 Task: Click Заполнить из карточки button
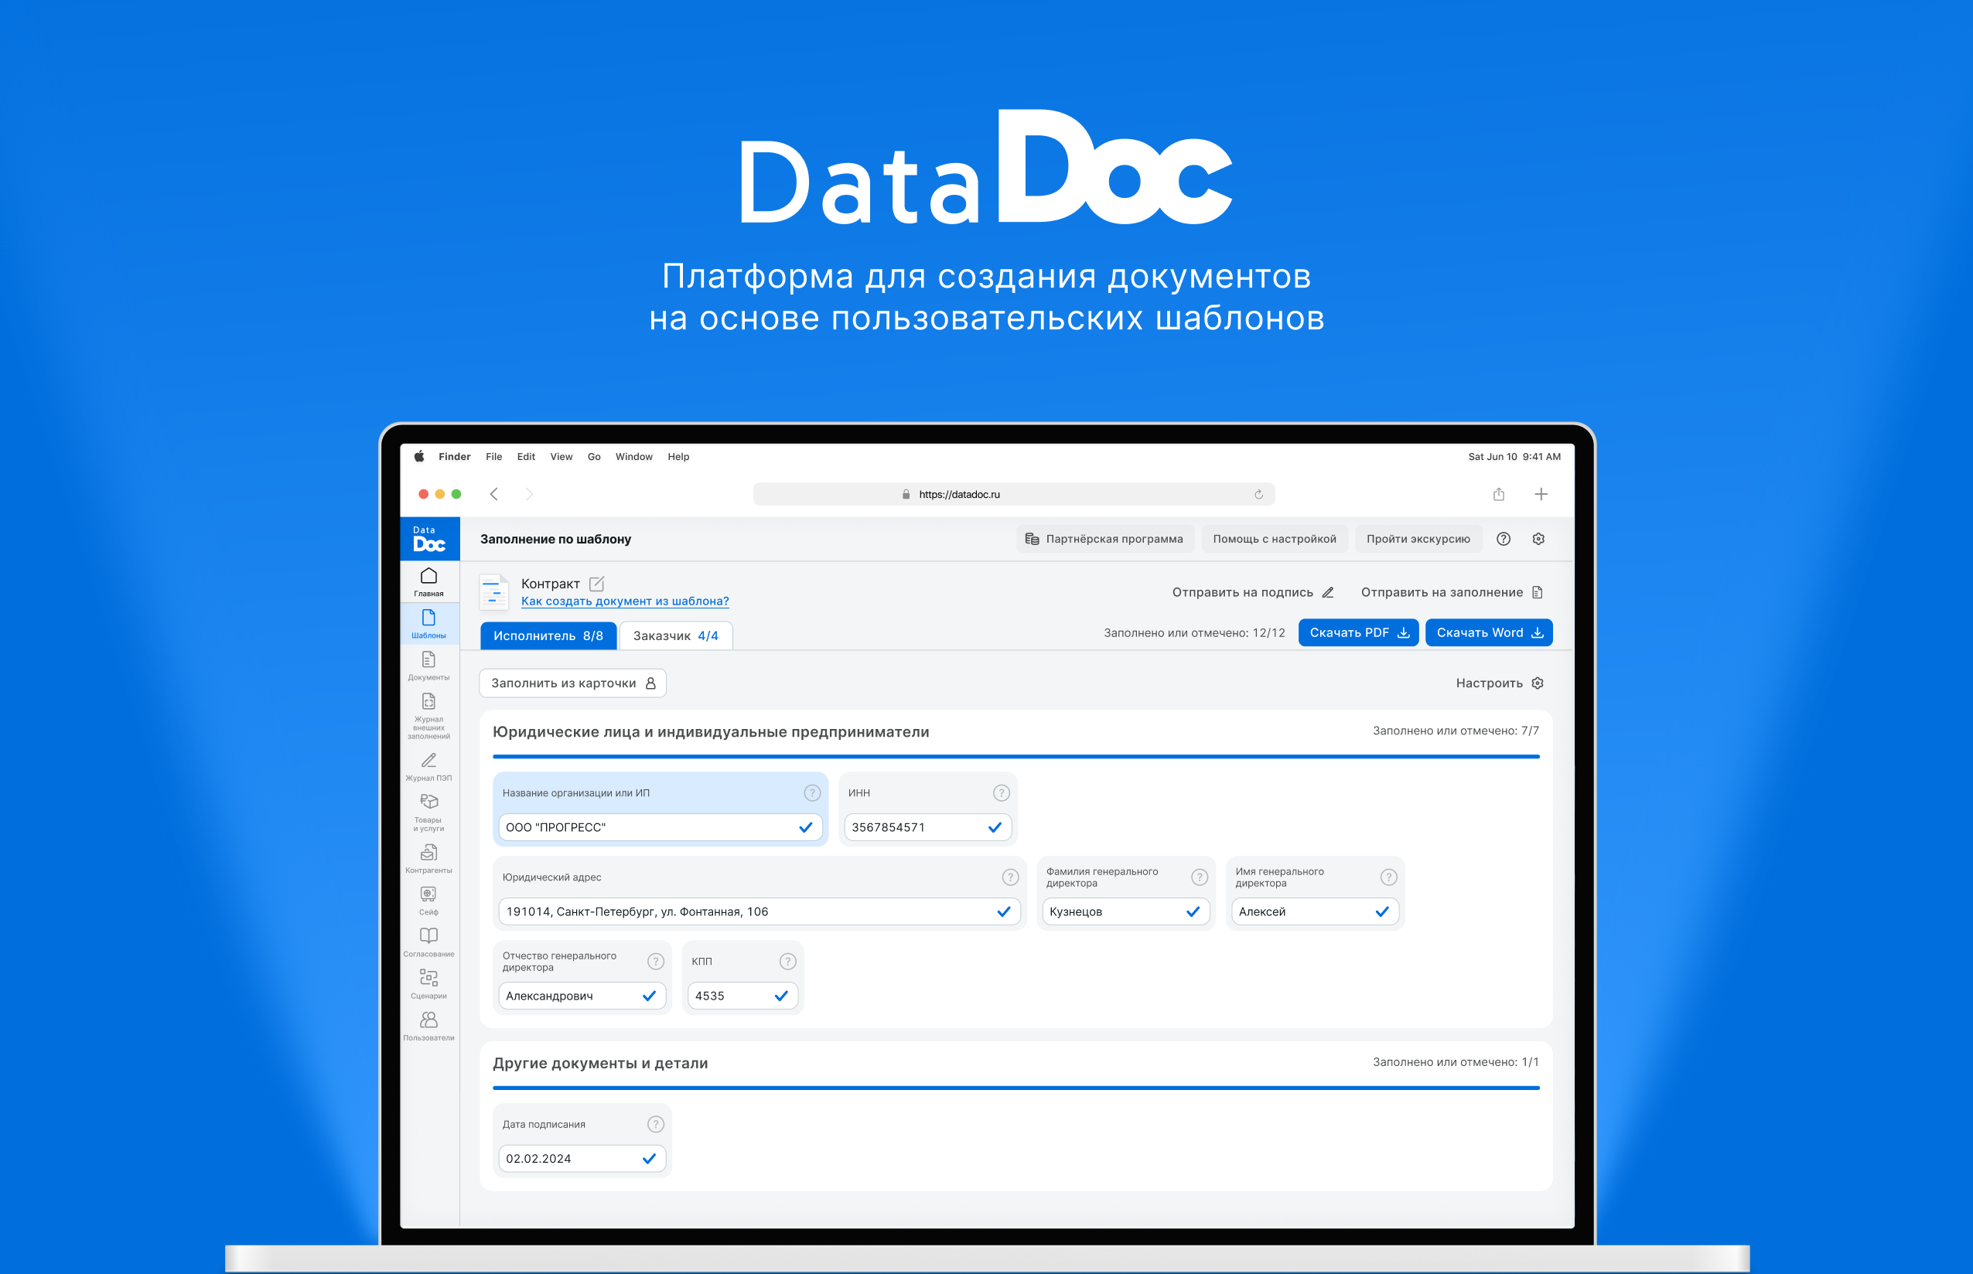click(572, 683)
